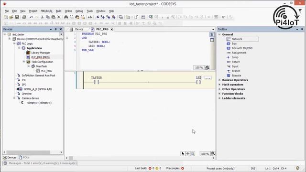
Task: Activate the selection arrow tool
Action: (x=183, y=154)
